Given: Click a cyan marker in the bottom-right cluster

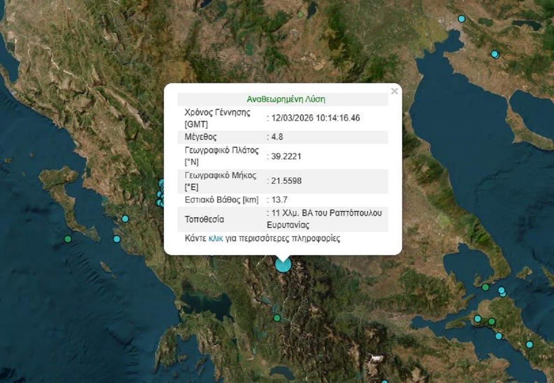Looking at the screenshot, I should (478, 318).
